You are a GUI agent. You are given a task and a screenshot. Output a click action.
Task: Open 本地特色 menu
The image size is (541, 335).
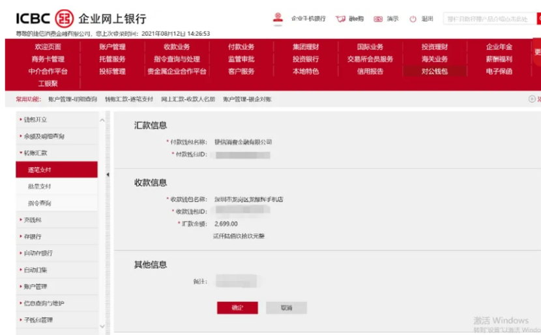tap(306, 72)
